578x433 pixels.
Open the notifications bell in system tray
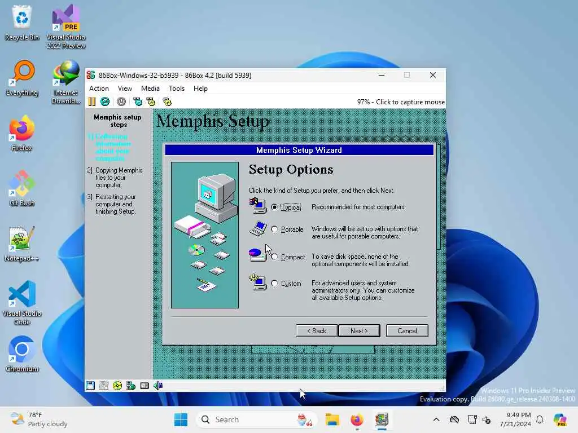[x=540, y=419]
